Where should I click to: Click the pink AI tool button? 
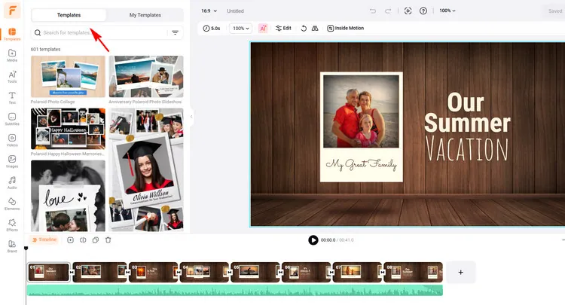(263, 28)
